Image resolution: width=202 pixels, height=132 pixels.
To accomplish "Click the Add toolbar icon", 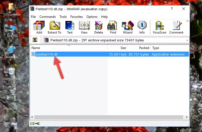I will point(39,27).
